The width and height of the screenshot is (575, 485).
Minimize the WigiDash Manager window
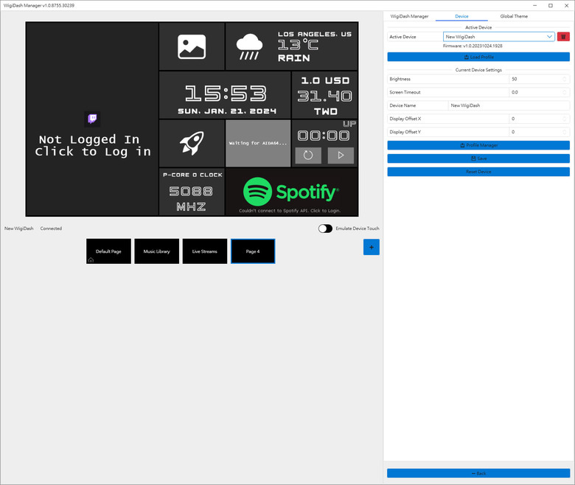(534, 5)
